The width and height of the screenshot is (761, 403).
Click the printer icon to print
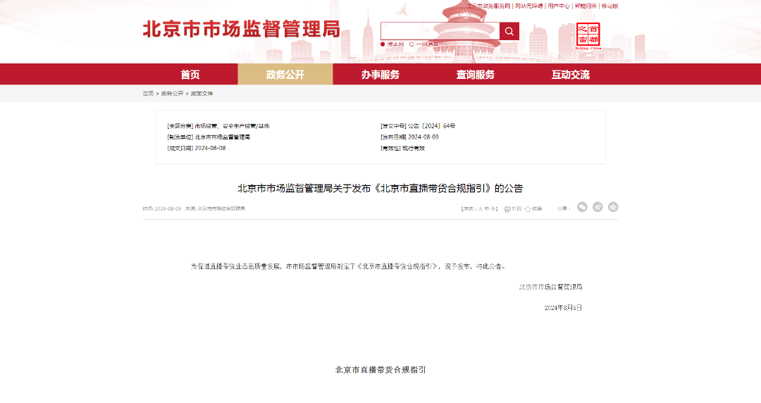[x=507, y=209]
